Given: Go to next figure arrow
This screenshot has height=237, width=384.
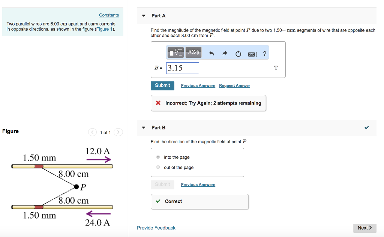Looking at the screenshot, I should click(x=118, y=132).
